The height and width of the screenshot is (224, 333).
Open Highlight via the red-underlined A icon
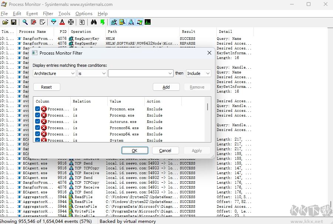click(x=62, y=22)
